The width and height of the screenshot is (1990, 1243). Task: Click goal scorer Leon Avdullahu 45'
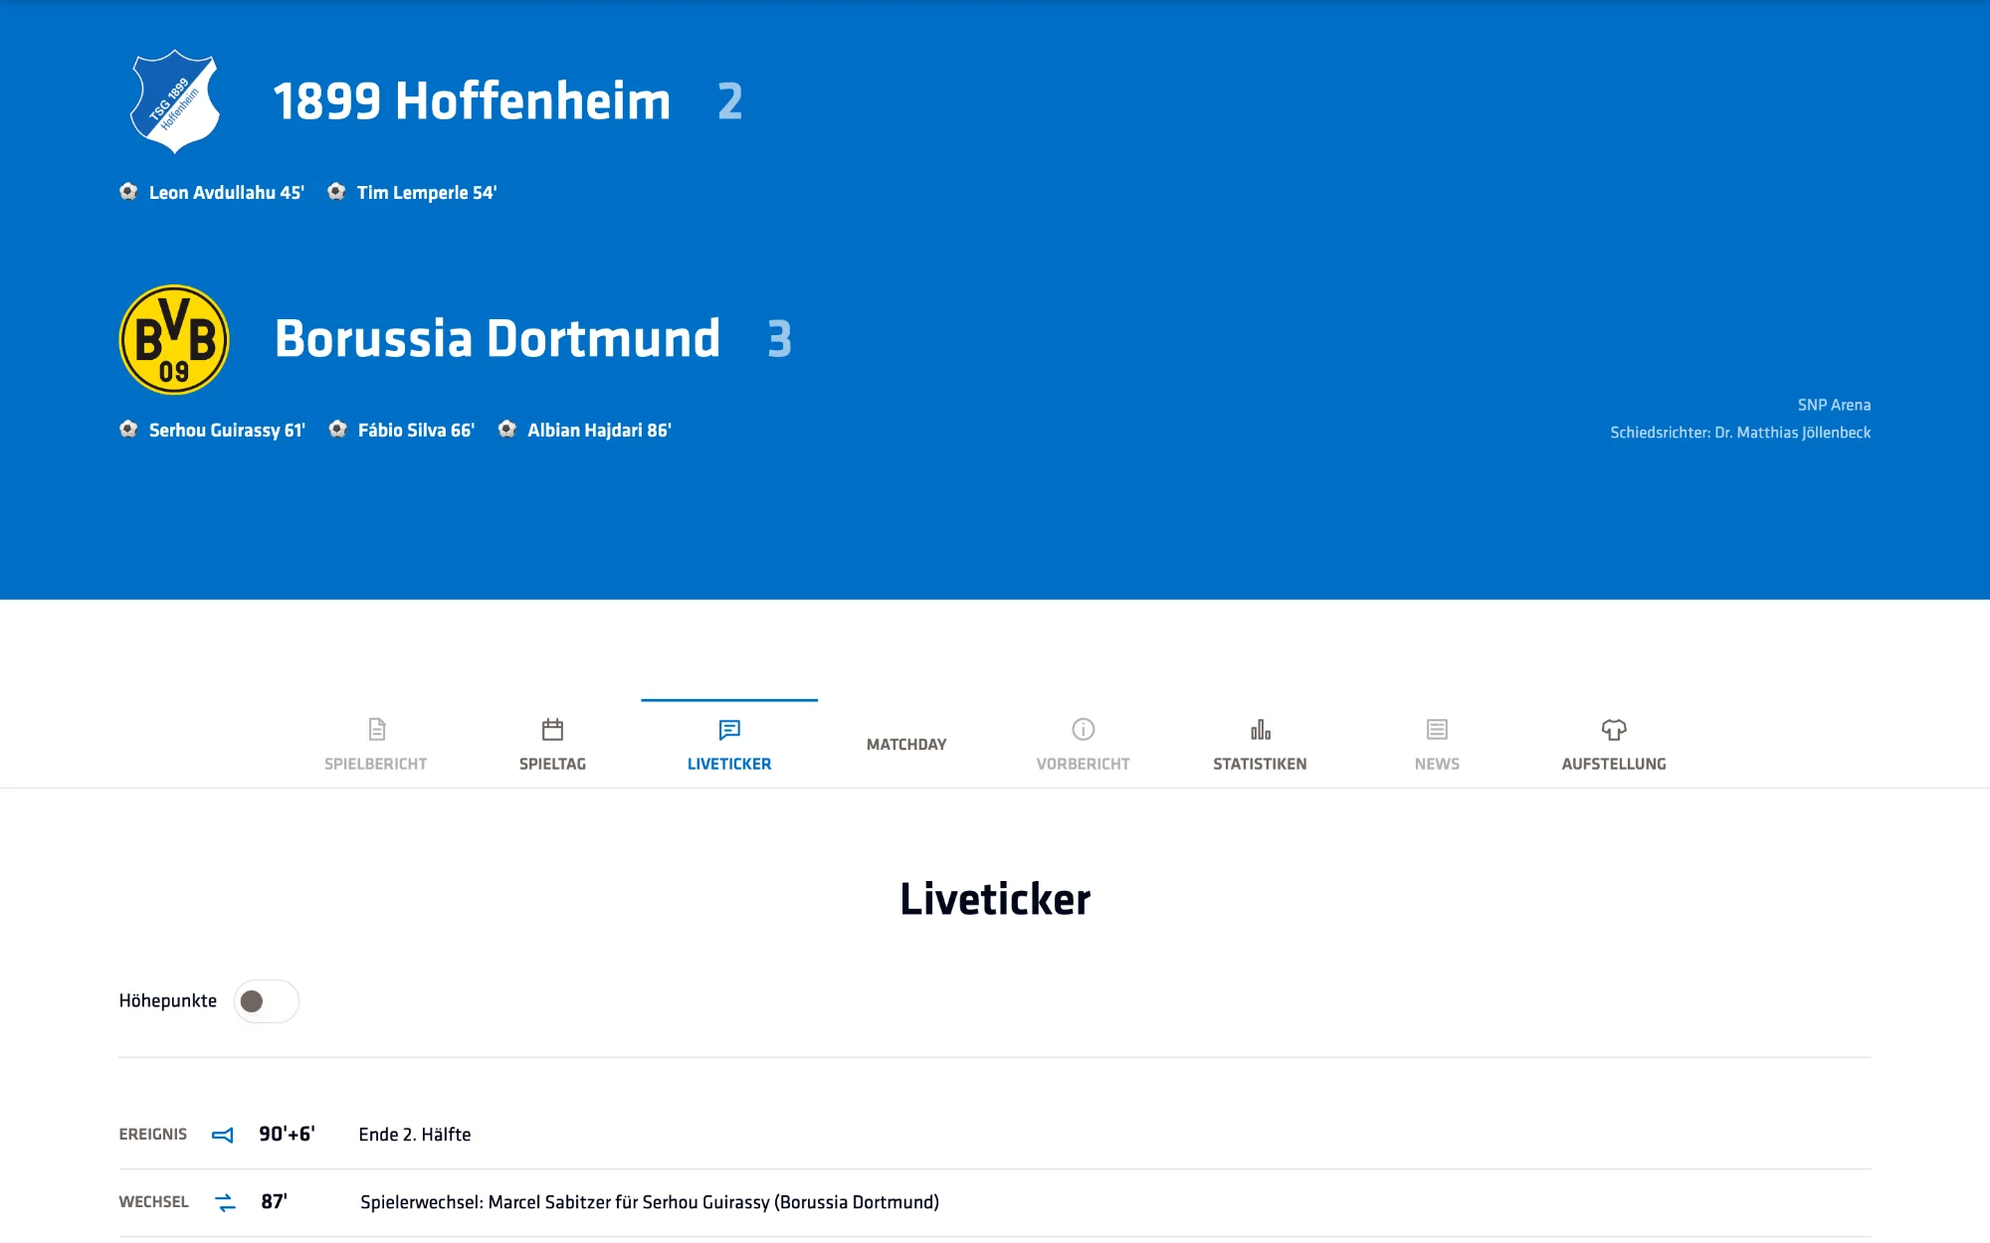coord(227,193)
